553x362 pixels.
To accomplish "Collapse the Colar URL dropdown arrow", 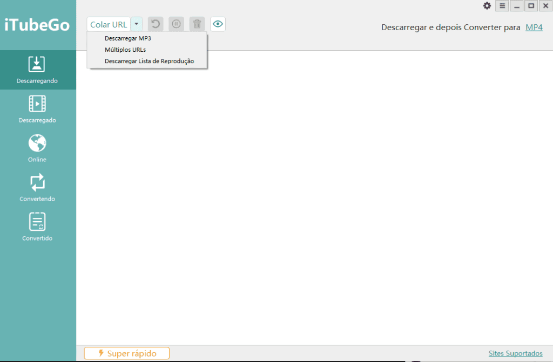I will (x=137, y=24).
